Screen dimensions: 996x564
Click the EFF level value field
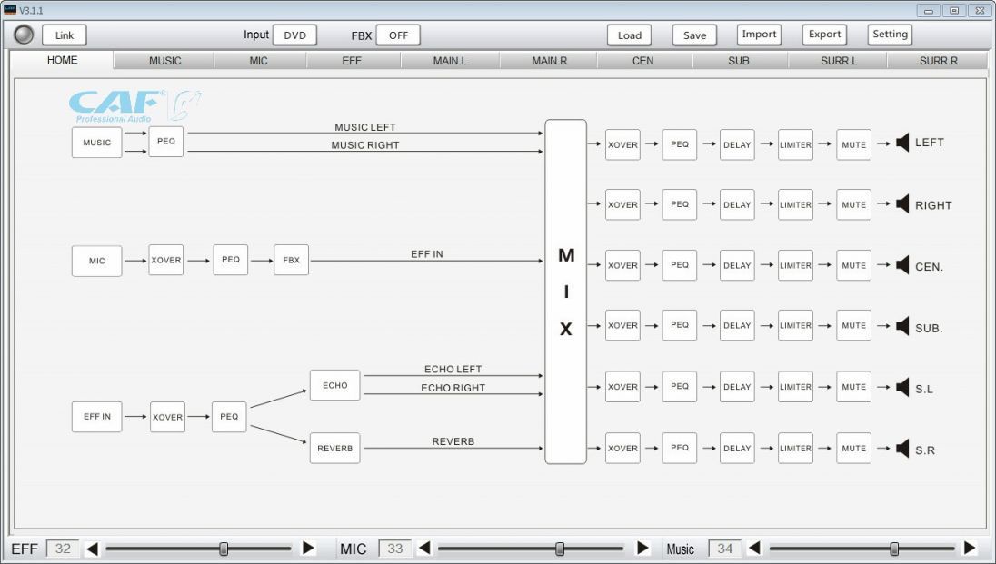pos(63,549)
